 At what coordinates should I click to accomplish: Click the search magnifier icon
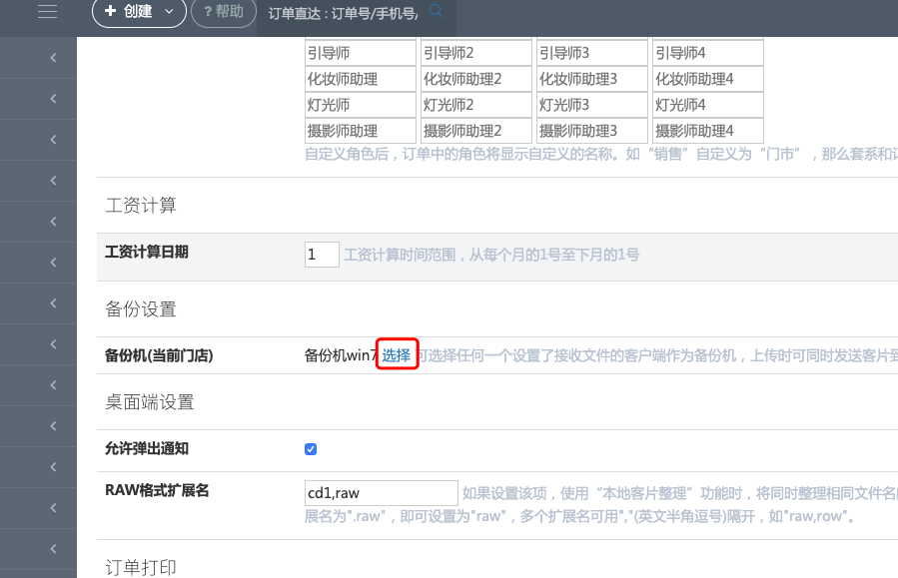(436, 11)
